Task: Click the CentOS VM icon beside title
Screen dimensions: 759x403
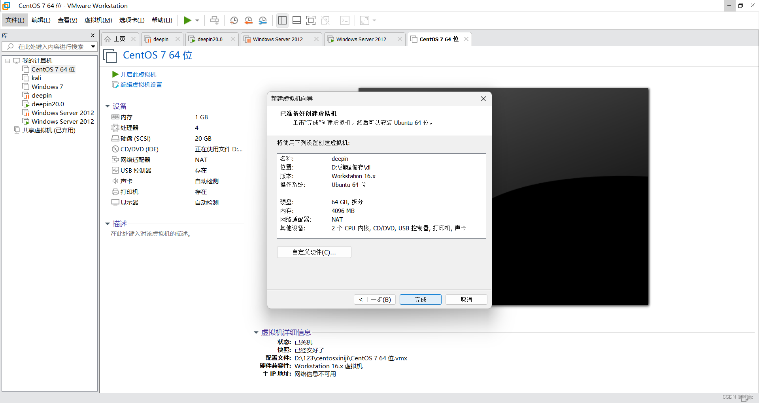Action: point(110,56)
